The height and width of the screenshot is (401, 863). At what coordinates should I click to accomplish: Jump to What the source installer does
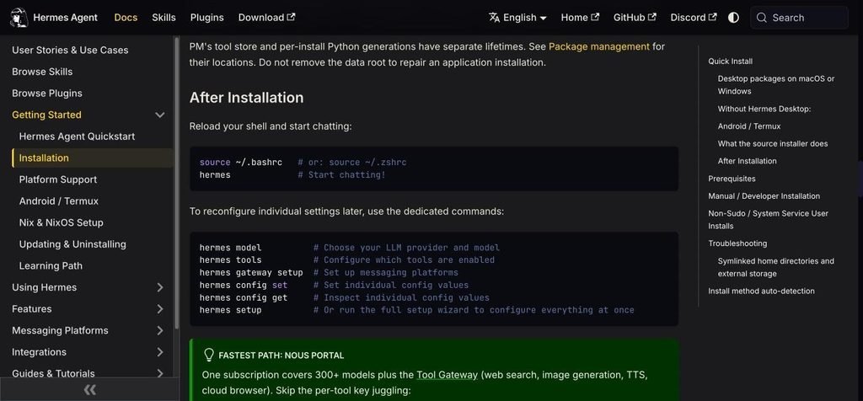point(773,143)
